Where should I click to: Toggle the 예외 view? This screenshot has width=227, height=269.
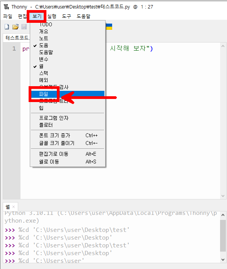68,80
